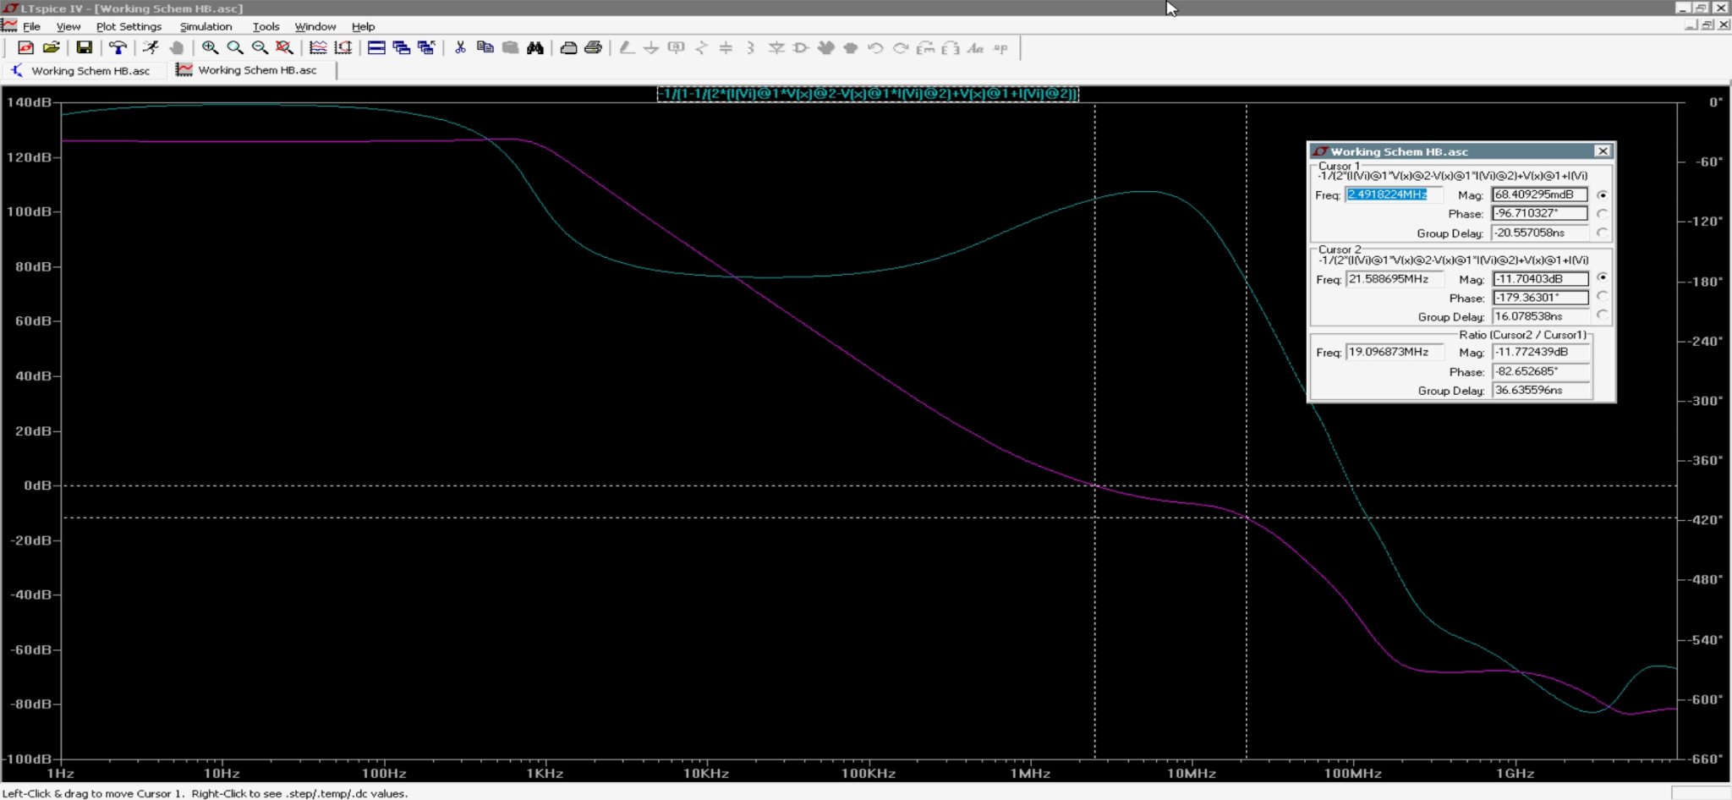1732x800 pixels.
Task: Open the File menu
Action: pyautogui.click(x=31, y=26)
